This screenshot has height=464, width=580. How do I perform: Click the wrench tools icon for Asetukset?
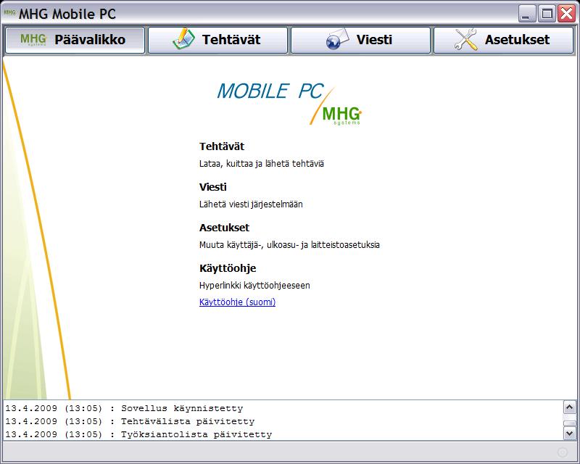465,39
